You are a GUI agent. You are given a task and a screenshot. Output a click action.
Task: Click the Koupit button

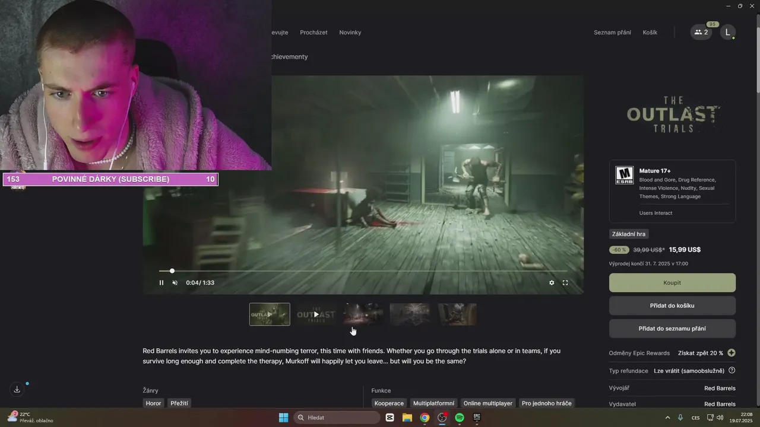pyautogui.click(x=672, y=283)
